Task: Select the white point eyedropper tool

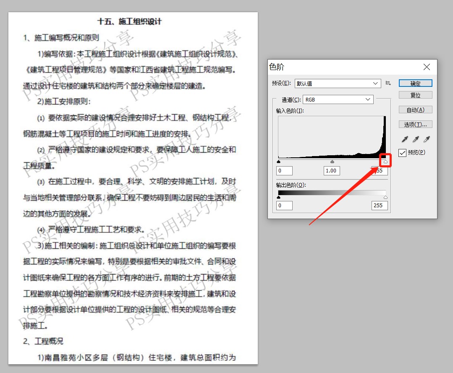Action: (x=426, y=139)
